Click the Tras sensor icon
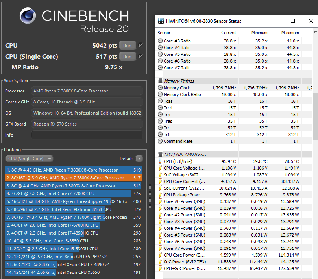The width and height of the screenshot is (318, 279). [160, 121]
